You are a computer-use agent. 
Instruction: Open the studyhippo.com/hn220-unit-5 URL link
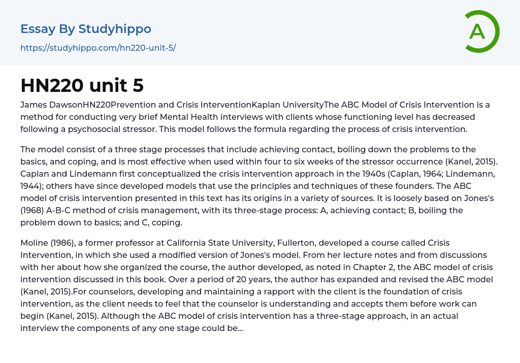tap(98, 48)
